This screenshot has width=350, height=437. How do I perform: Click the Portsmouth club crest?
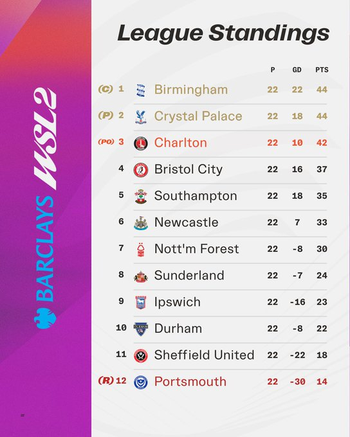[x=141, y=382]
